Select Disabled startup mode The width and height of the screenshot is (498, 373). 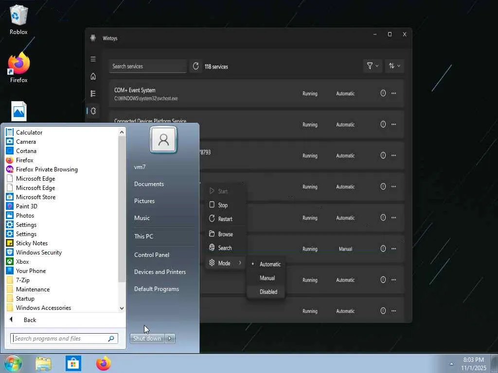click(266, 292)
